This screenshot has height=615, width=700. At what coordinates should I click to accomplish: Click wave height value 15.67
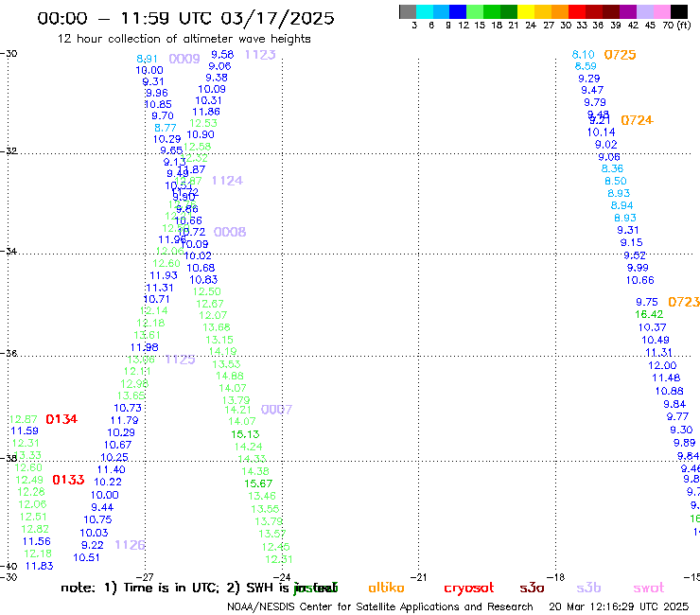pos(258,483)
